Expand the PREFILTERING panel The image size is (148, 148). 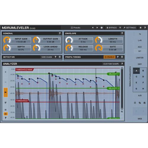point(122,57)
